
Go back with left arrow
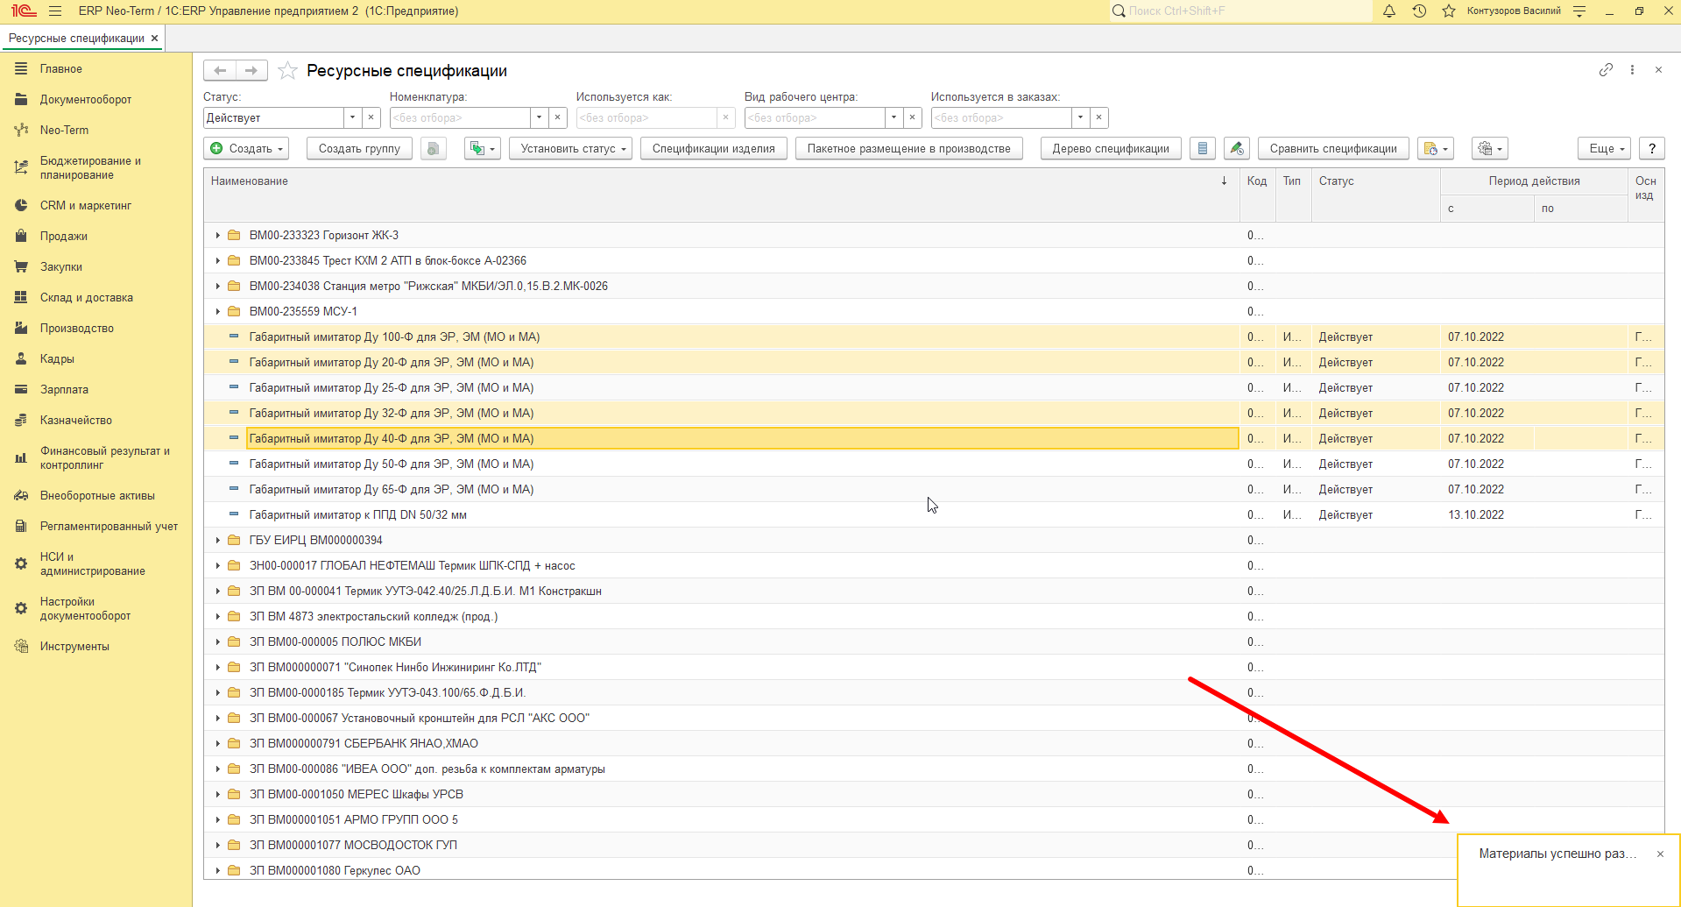[220, 71]
